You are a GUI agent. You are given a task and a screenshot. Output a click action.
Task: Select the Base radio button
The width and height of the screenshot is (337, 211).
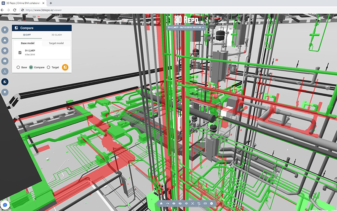[18, 67]
